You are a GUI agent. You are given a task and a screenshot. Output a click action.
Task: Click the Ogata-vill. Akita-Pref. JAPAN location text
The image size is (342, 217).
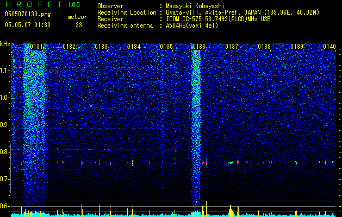tap(242, 12)
